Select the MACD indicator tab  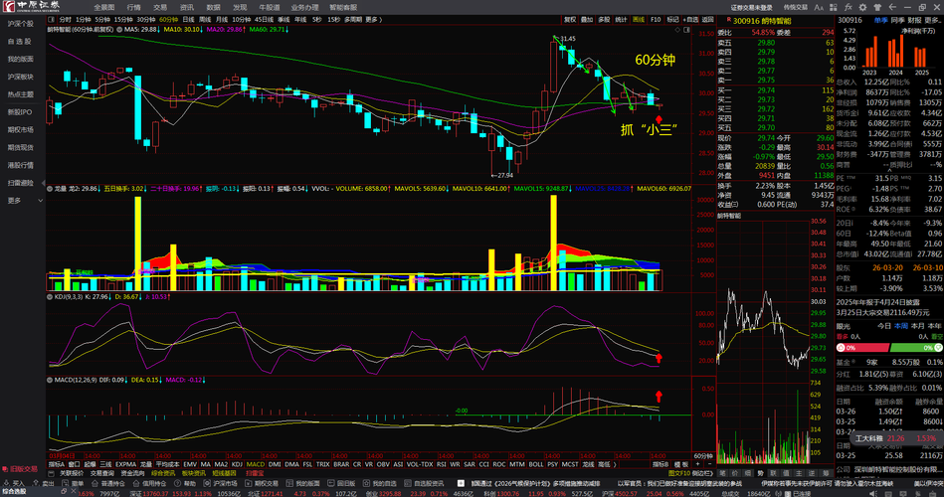pyautogui.click(x=256, y=464)
